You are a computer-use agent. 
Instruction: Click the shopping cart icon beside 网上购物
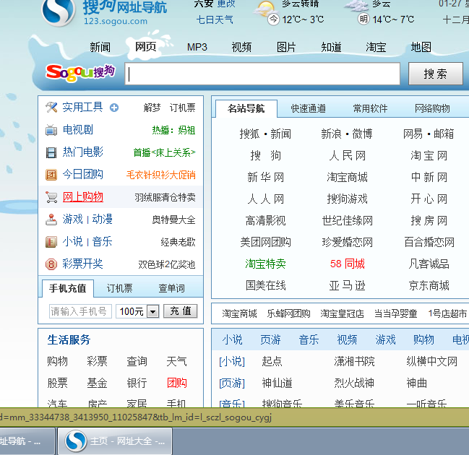tap(51, 197)
